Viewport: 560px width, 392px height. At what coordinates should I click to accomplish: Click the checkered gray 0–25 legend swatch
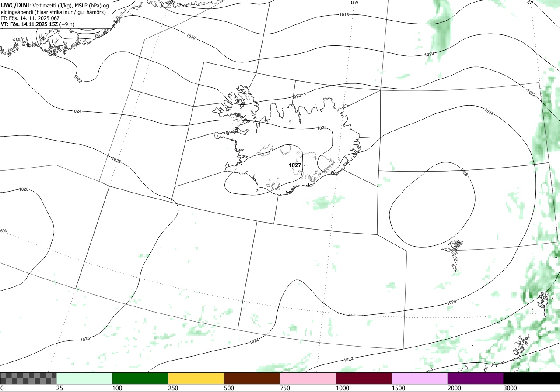[x=28, y=378]
